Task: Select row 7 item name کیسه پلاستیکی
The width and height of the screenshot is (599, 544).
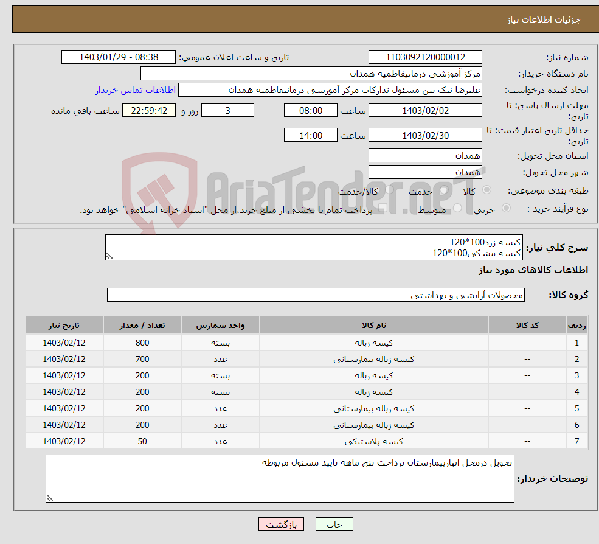Action: [374, 442]
